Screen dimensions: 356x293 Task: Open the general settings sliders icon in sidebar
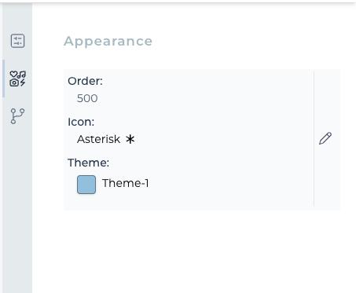pos(17,41)
